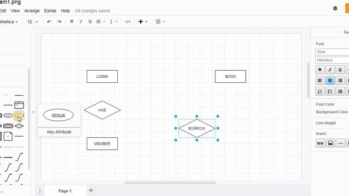Click the Background Color label
Viewport: 349px width, 196px height.
click(x=332, y=112)
